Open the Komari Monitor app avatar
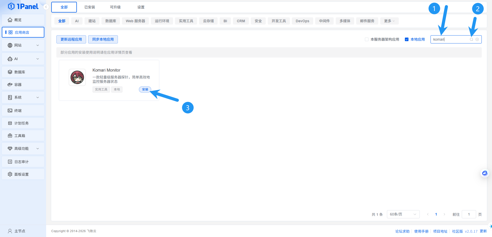The image size is (492, 237). point(77,77)
